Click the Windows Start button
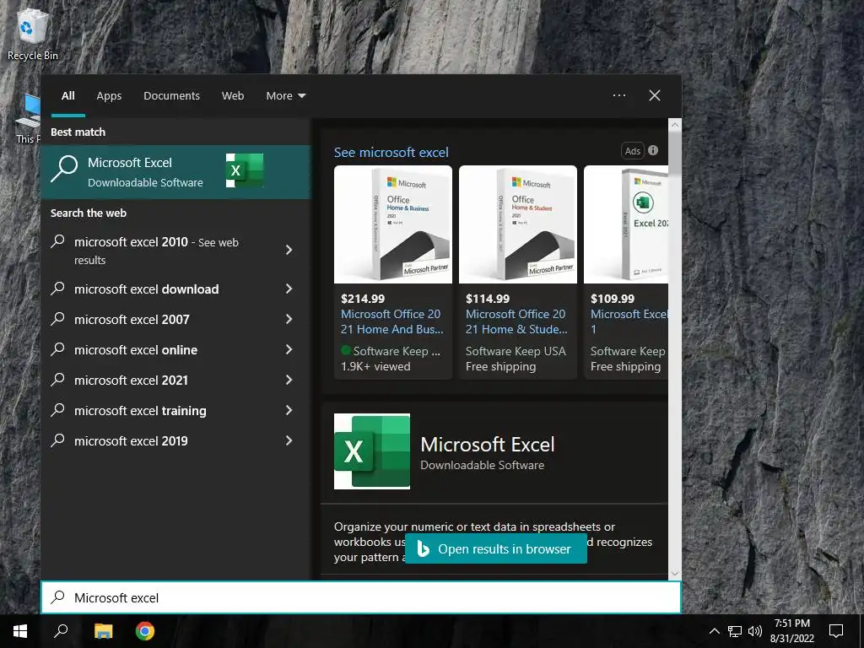The width and height of the screenshot is (864, 648). coord(20,631)
